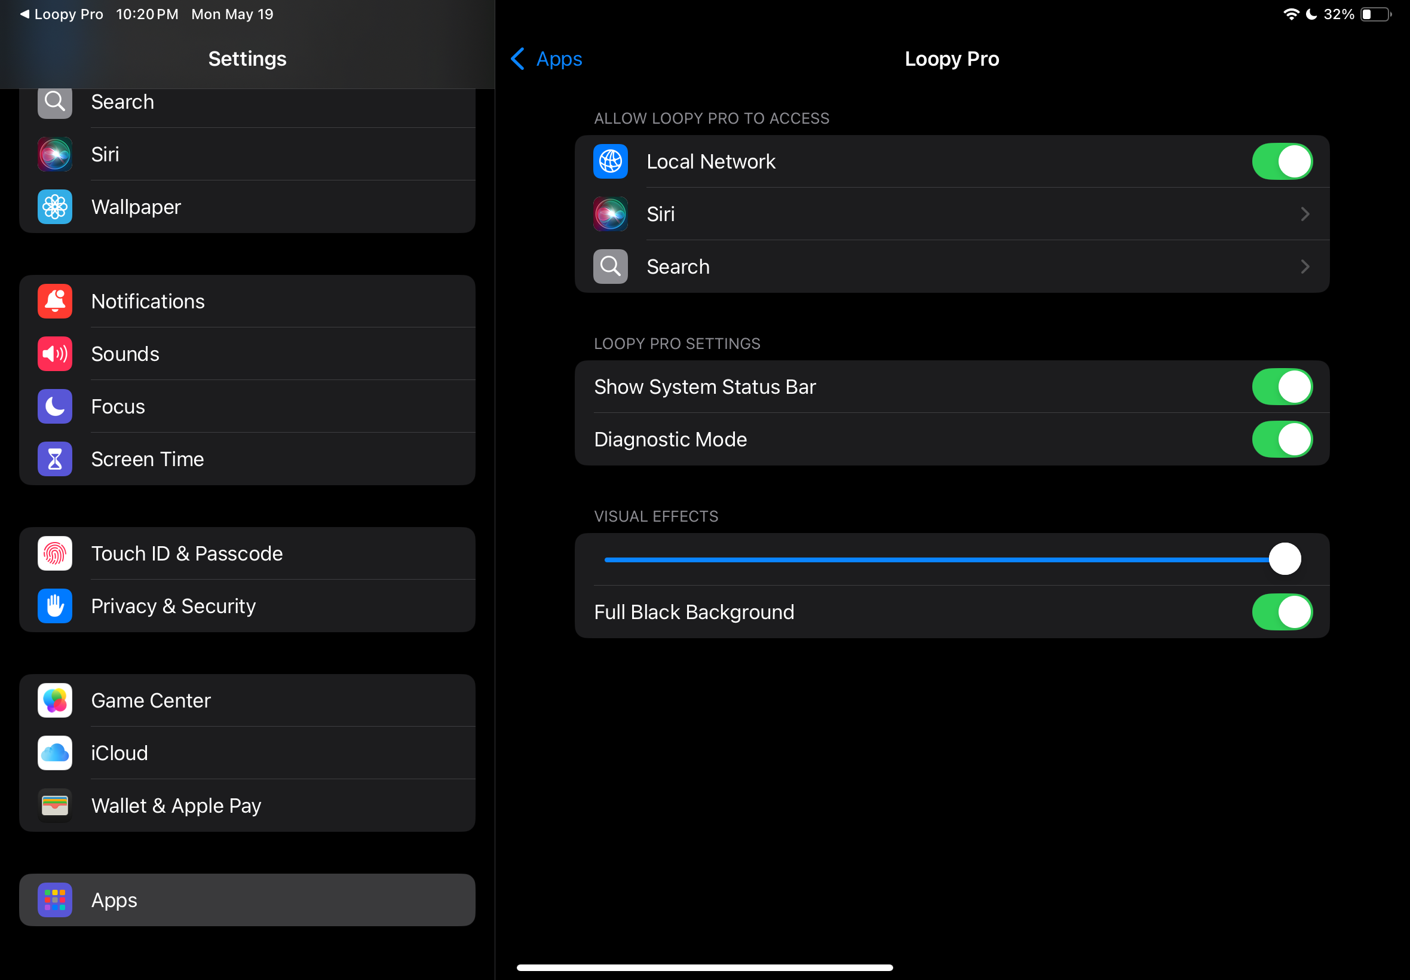Tap the Screen Time hourglass icon
The image size is (1410, 980).
pos(54,460)
